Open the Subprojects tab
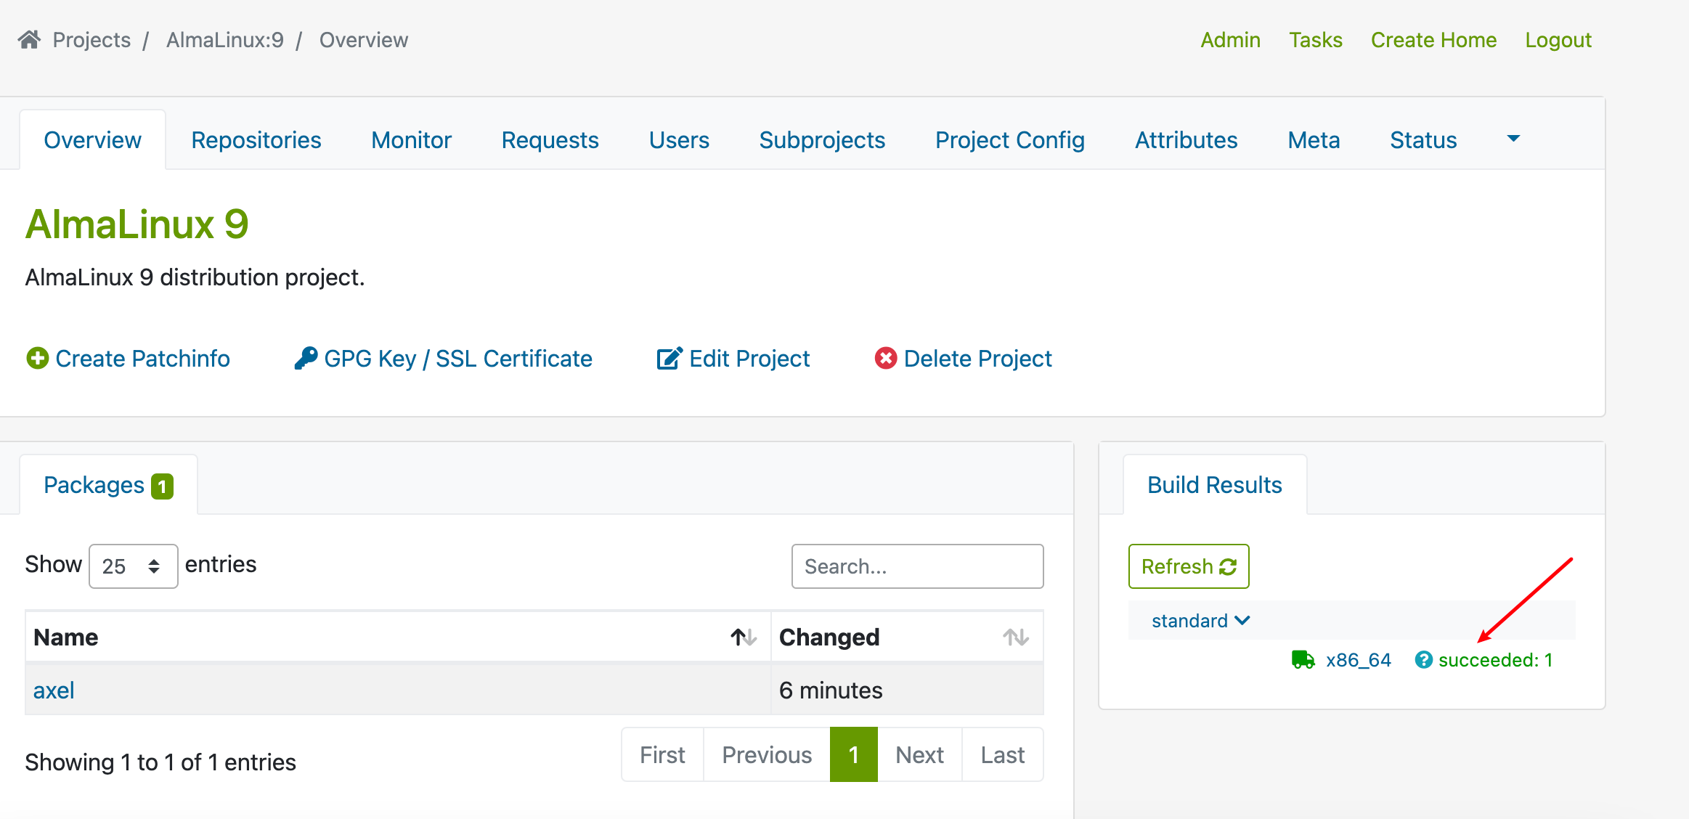Viewport: 1689px width, 819px height. (822, 140)
